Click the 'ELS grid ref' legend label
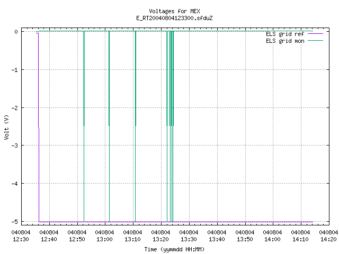The width and height of the screenshot is (339, 254). [285, 34]
